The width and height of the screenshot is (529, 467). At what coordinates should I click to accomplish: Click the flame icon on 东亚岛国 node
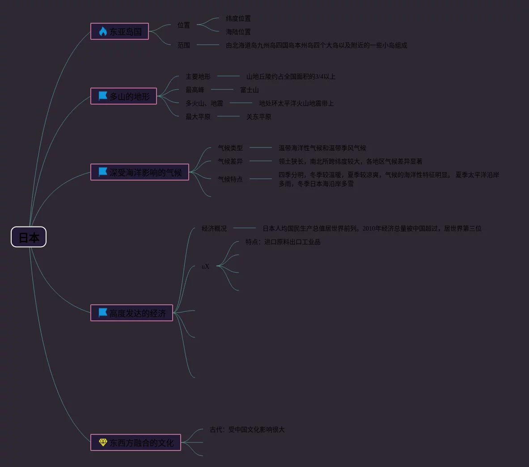pos(103,31)
